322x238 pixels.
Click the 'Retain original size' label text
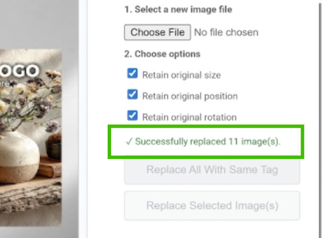point(181,75)
